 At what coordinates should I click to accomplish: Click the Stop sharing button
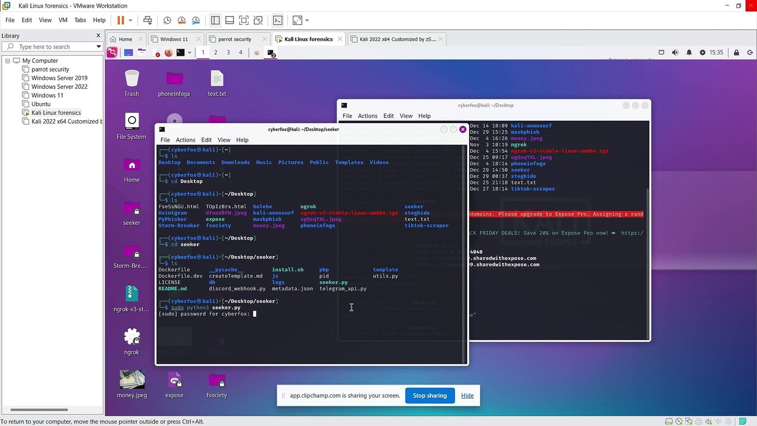click(x=430, y=396)
